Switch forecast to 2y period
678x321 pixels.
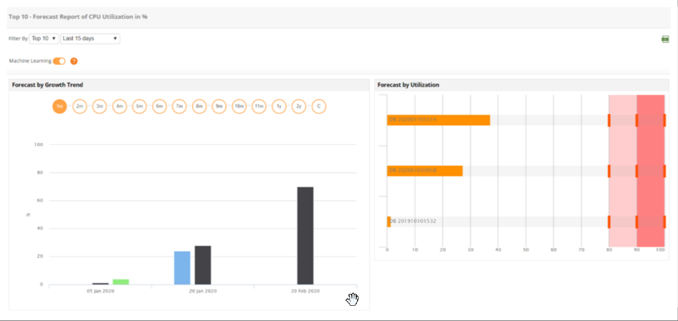299,106
